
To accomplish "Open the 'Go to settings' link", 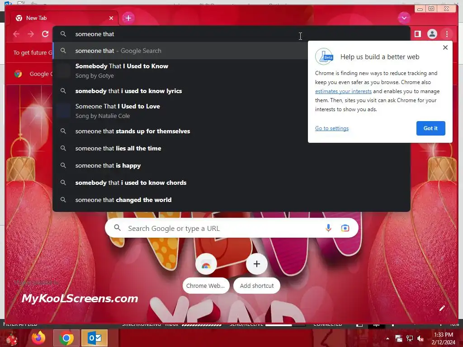I will pyautogui.click(x=331, y=128).
